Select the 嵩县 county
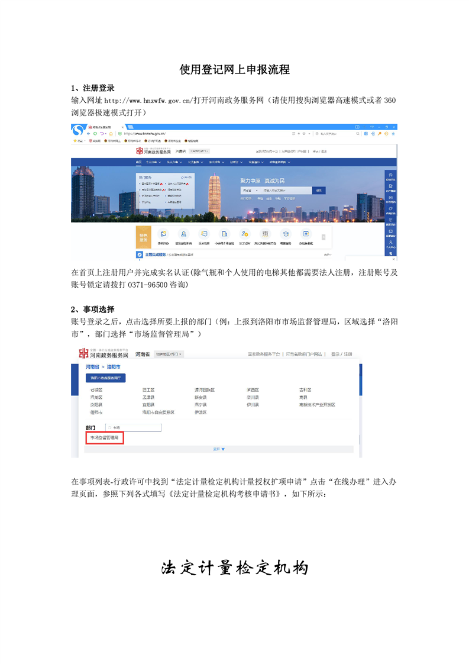469x664 pixels. point(303,398)
